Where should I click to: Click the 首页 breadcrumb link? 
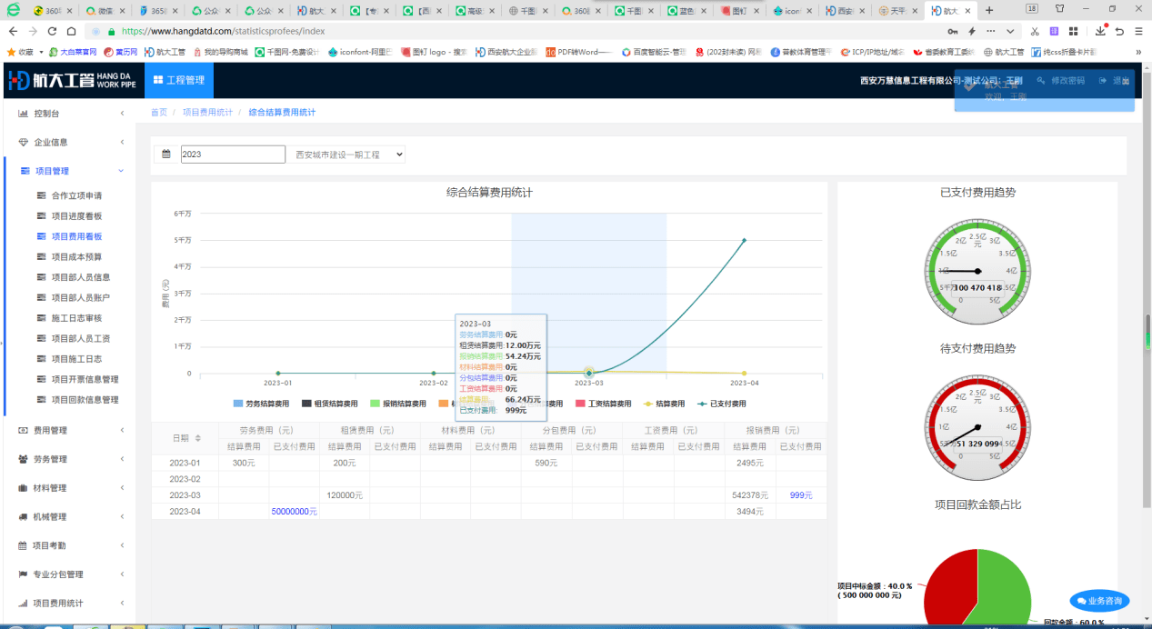(158, 113)
